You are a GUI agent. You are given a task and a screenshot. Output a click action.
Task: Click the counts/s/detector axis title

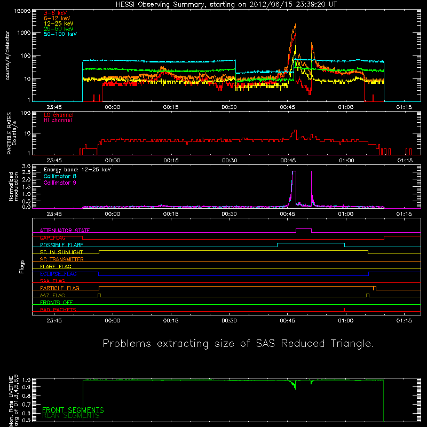(7, 56)
